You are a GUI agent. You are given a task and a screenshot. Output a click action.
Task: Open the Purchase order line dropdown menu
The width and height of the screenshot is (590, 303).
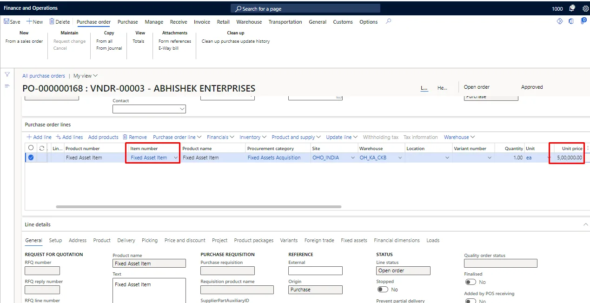point(177,137)
